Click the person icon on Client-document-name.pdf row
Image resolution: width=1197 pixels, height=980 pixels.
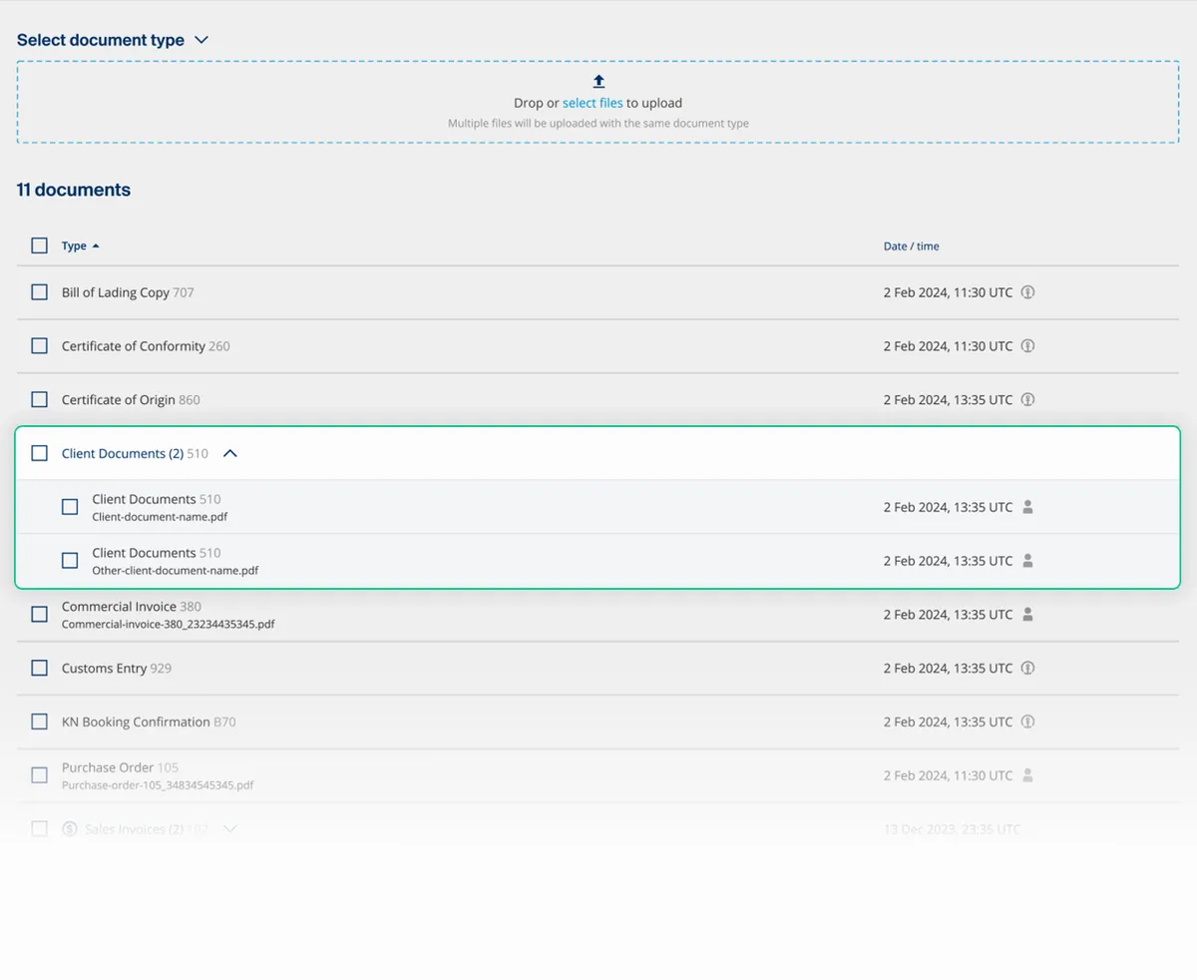[x=1027, y=506]
